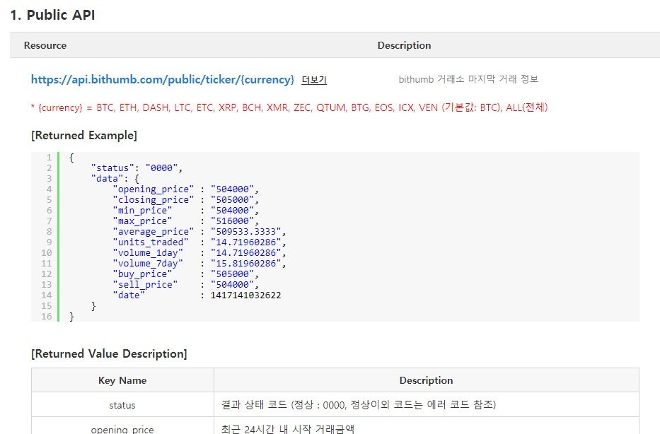Click the red {currency} options note
This screenshot has height=434, width=660.
pyautogui.click(x=289, y=107)
